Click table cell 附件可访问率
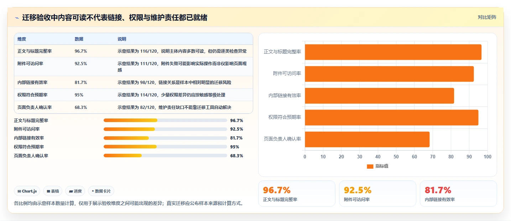Viewport: 511px width, 221px height. (30, 64)
